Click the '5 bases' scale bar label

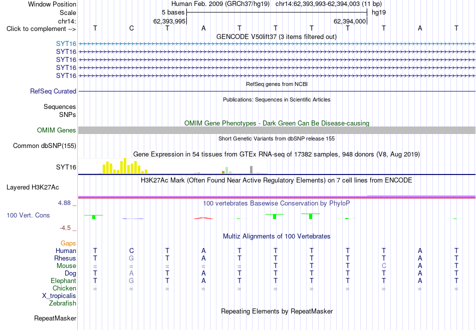point(173,12)
